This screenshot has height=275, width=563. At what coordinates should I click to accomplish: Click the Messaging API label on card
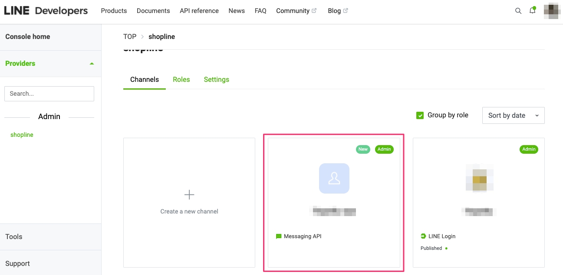(303, 236)
